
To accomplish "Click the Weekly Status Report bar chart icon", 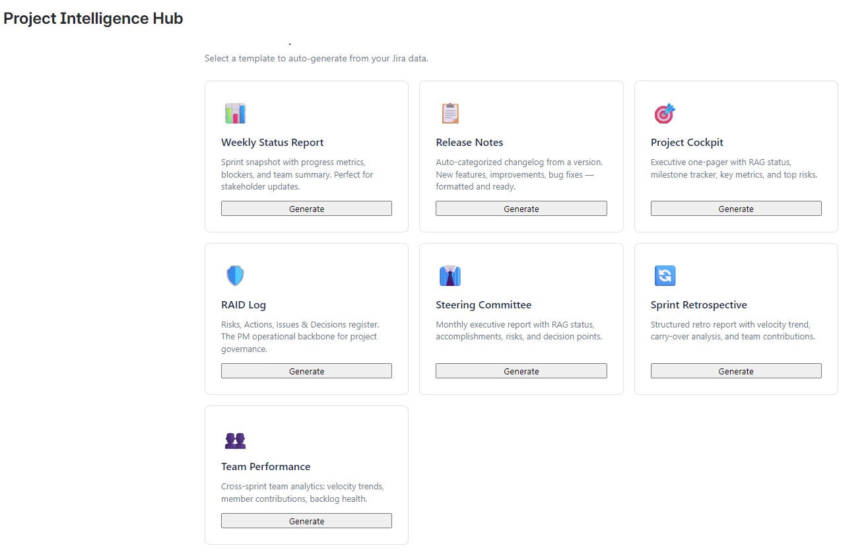I will click(235, 114).
